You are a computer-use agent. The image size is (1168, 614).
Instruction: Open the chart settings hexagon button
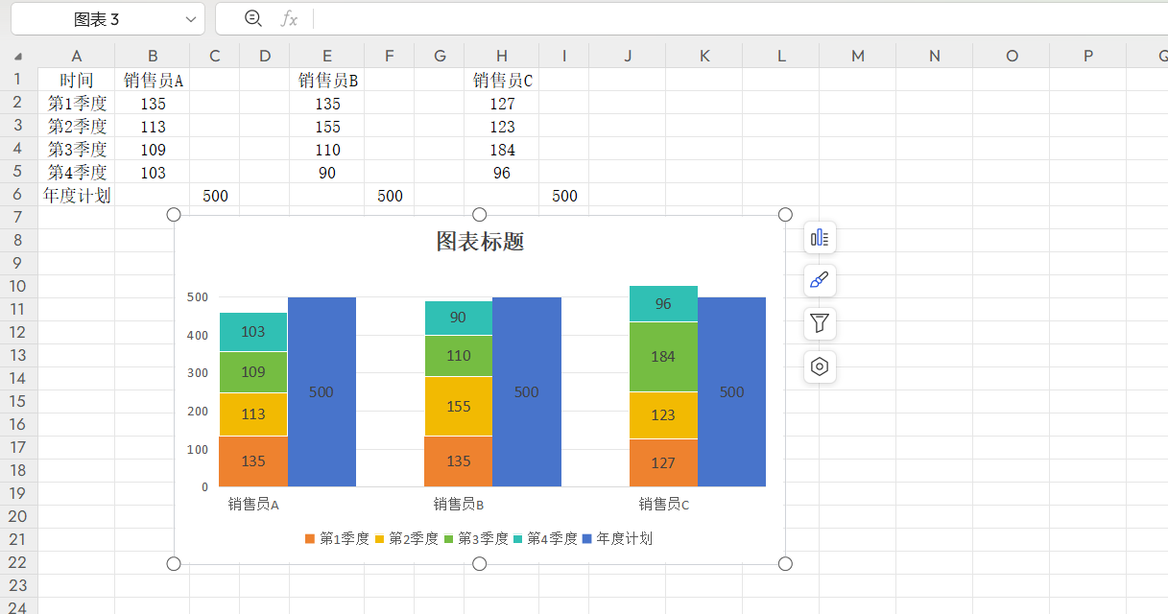pyautogui.click(x=820, y=366)
